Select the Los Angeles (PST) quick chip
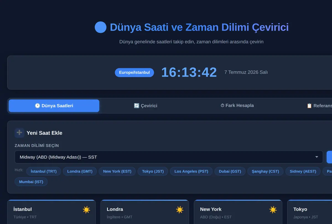The image size is (332, 224). click(191, 171)
